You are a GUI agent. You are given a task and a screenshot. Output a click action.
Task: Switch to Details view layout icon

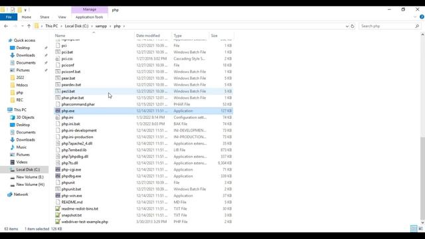point(414,228)
